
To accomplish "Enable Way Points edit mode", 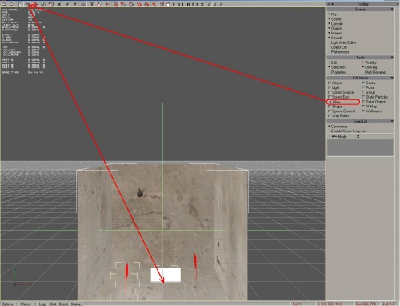I will (338, 115).
